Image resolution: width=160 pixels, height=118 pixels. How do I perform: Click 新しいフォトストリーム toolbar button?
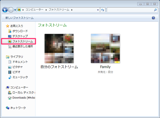click(20, 18)
